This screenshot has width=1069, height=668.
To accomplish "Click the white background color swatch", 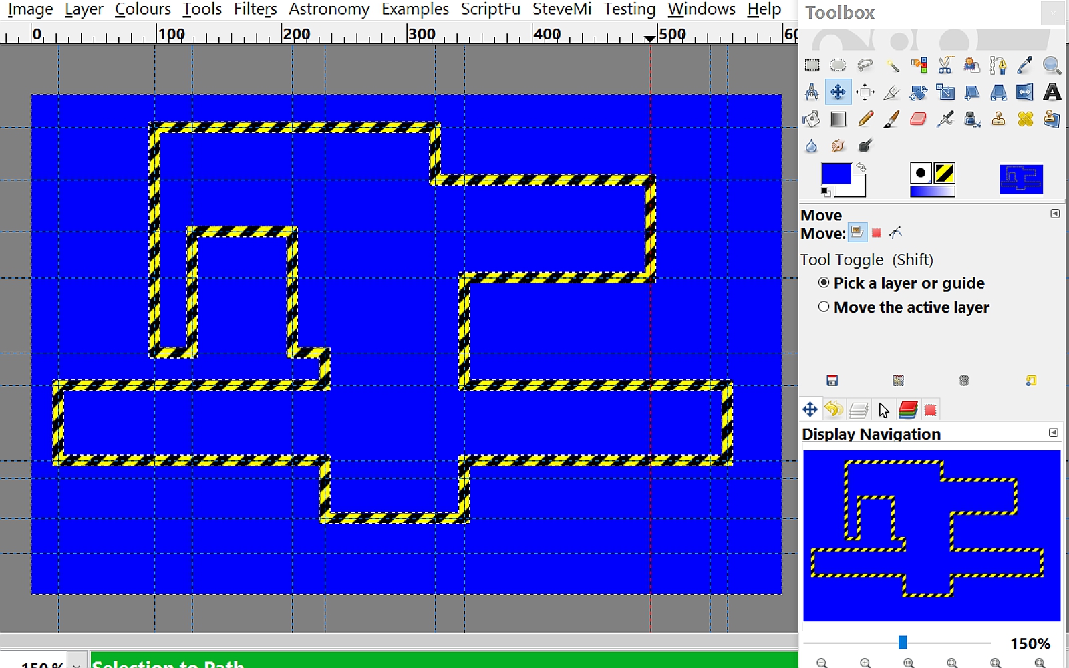I will point(858,190).
